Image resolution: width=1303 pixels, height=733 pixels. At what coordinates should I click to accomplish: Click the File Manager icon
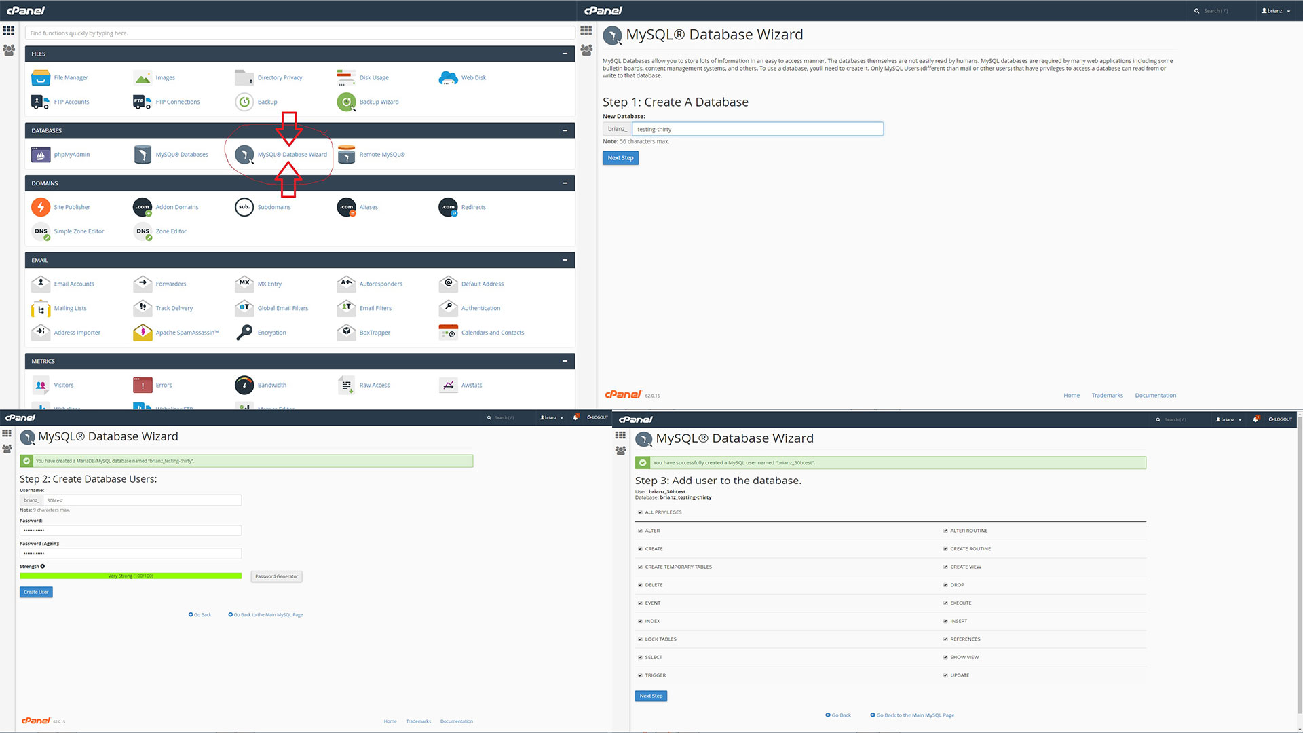(40, 77)
